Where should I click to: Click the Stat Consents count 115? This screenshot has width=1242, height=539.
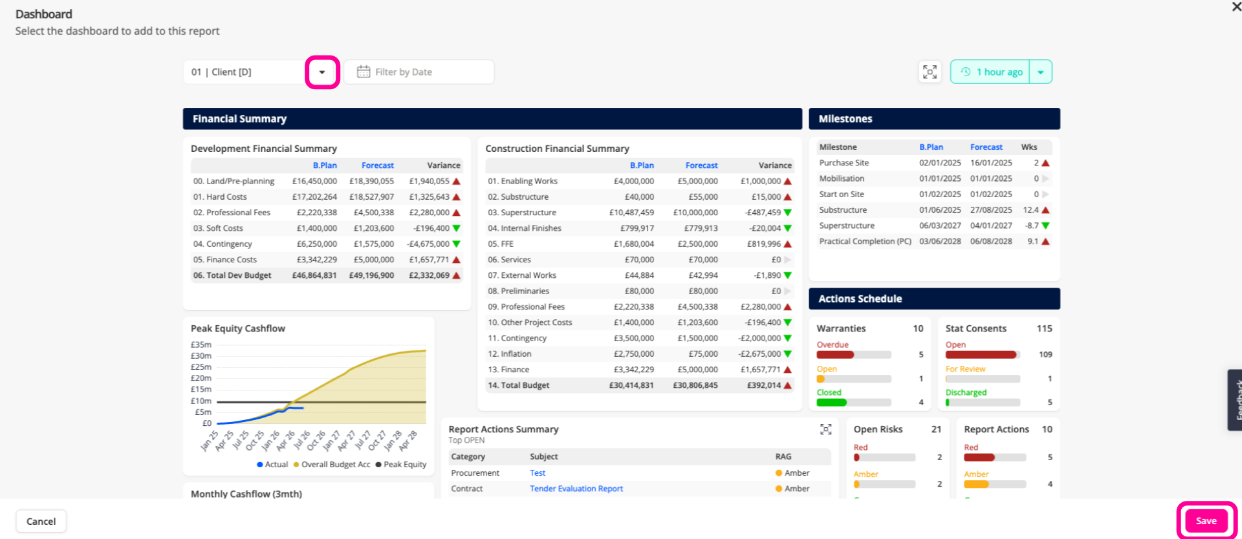(1044, 328)
